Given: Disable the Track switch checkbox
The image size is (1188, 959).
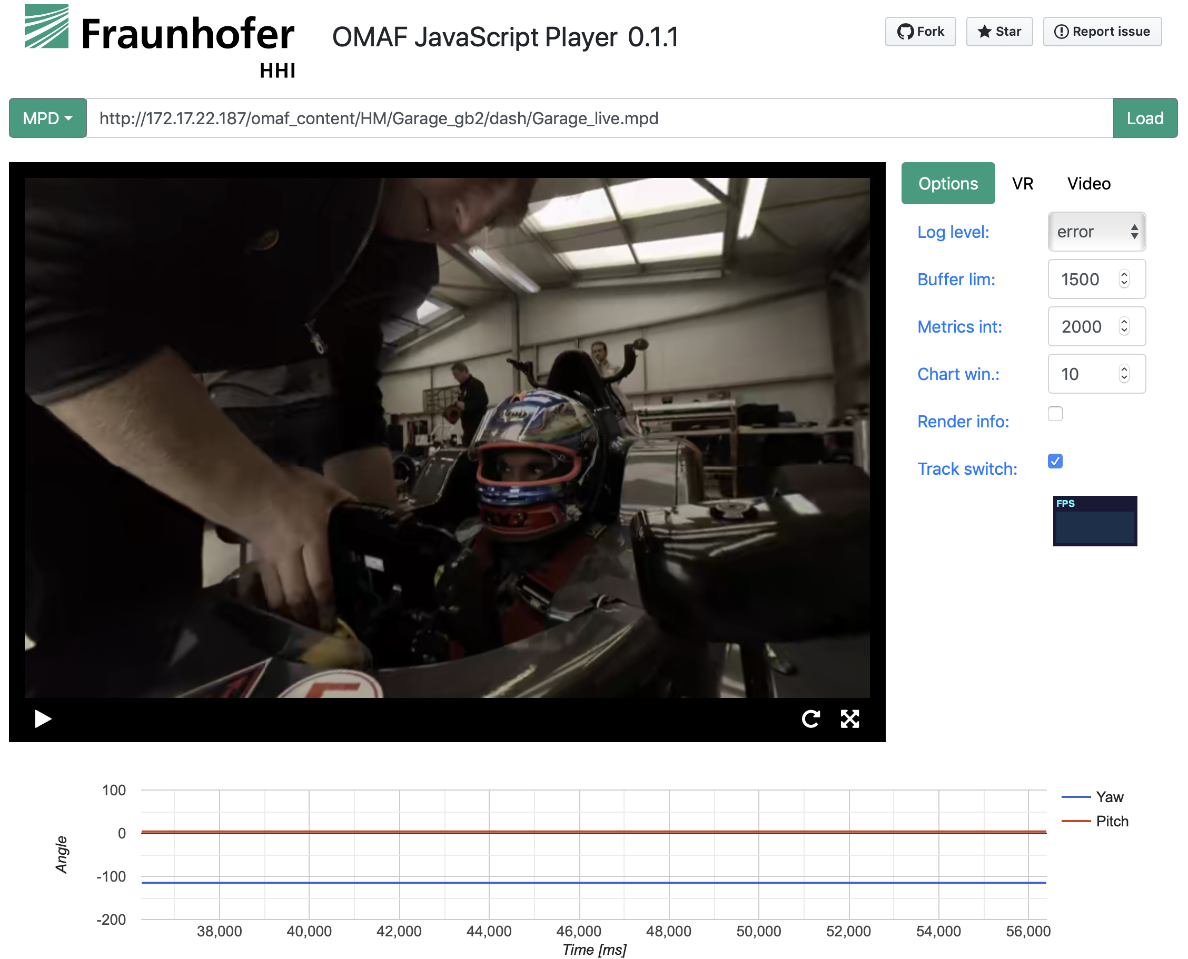Looking at the screenshot, I should click(1055, 461).
